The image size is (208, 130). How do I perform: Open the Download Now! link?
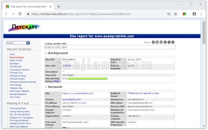(17, 58)
